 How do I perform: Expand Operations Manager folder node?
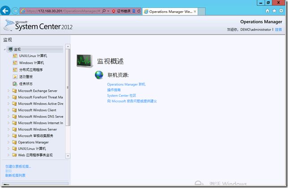8,142
